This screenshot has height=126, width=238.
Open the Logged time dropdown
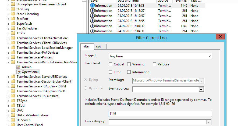[x=160, y=56]
